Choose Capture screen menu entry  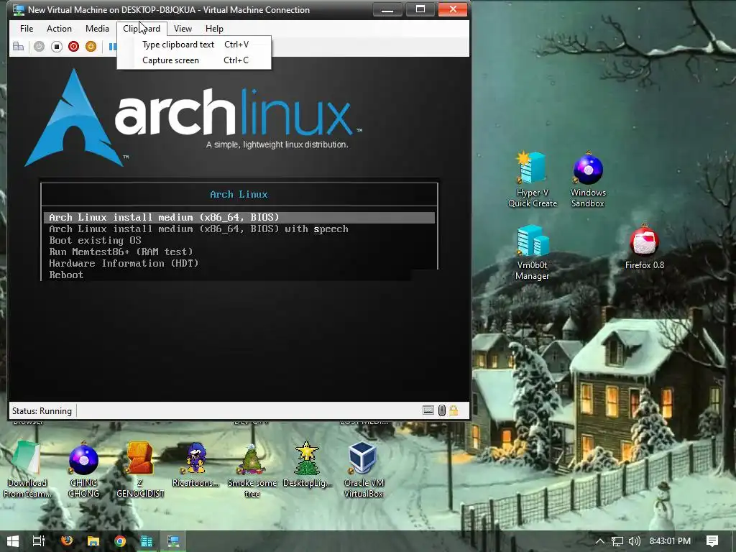(194, 60)
